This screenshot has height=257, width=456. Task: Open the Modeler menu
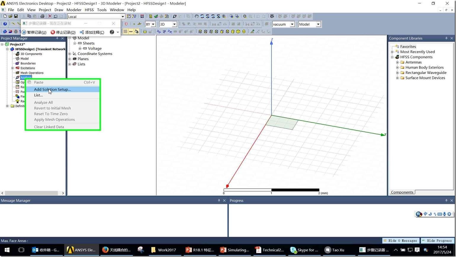click(x=74, y=10)
